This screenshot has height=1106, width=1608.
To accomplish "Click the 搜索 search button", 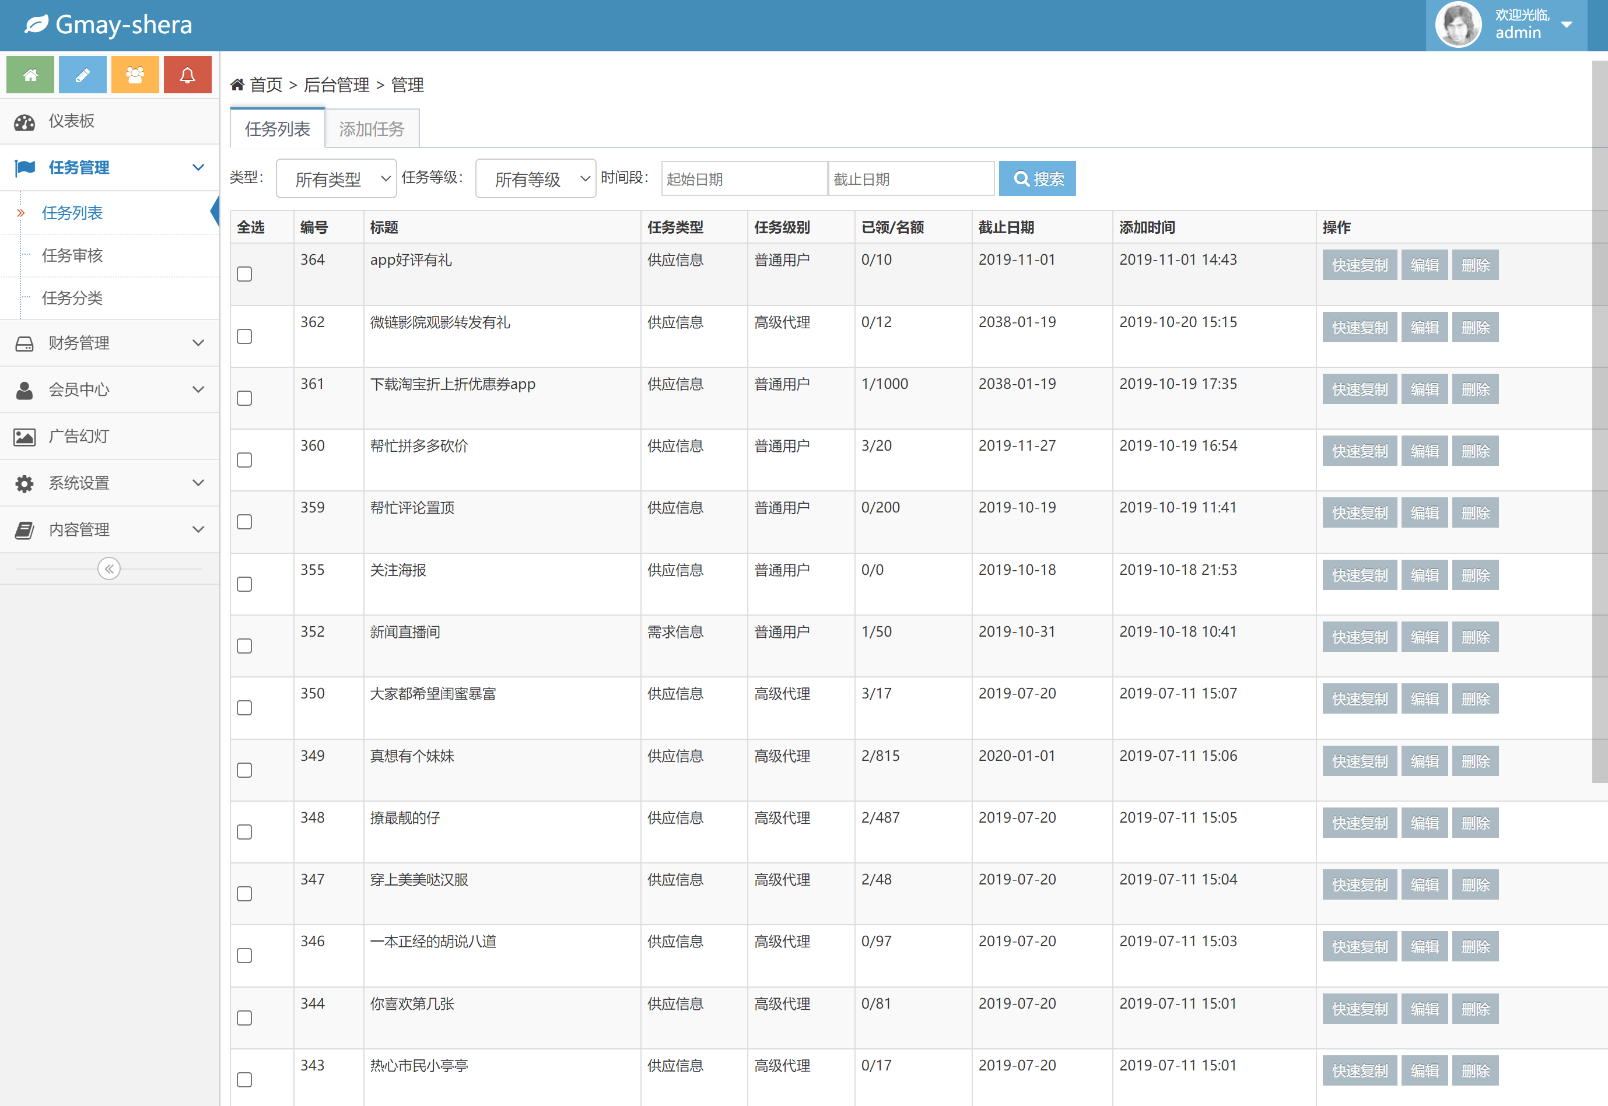I will [1037, 179].
